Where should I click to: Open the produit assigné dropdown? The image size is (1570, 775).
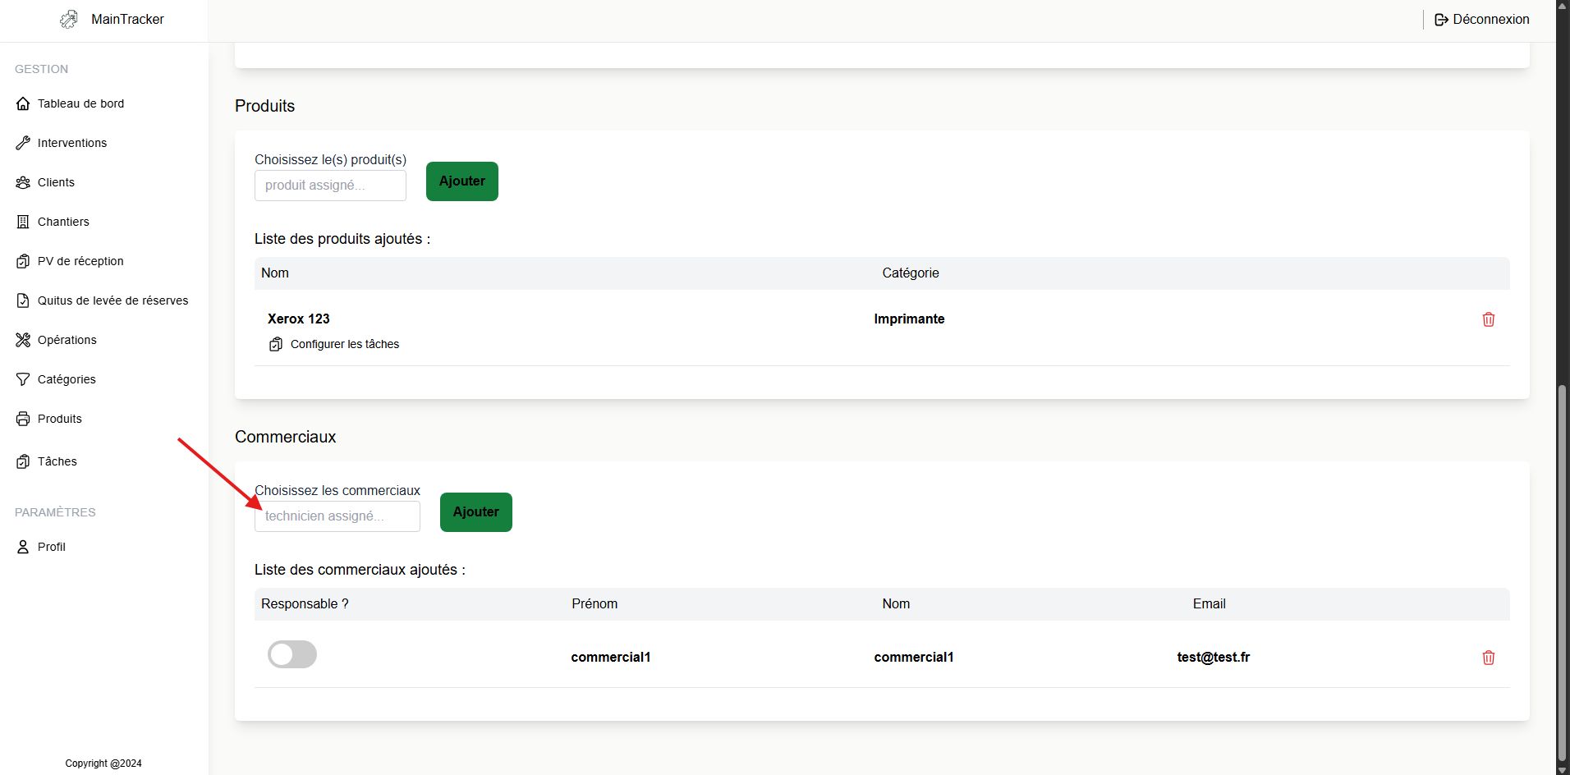click(x=330, y=186)
